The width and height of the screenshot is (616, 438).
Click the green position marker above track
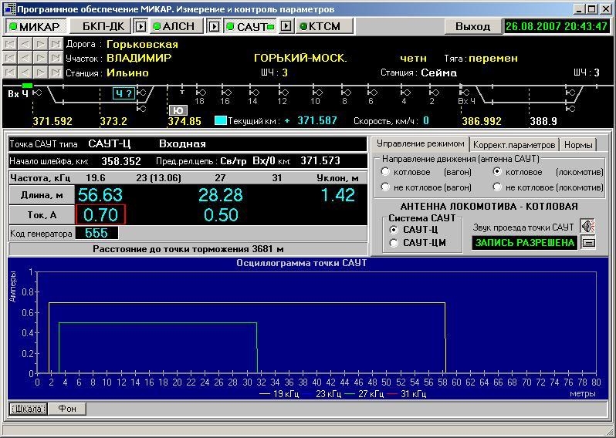coord(28,85)
